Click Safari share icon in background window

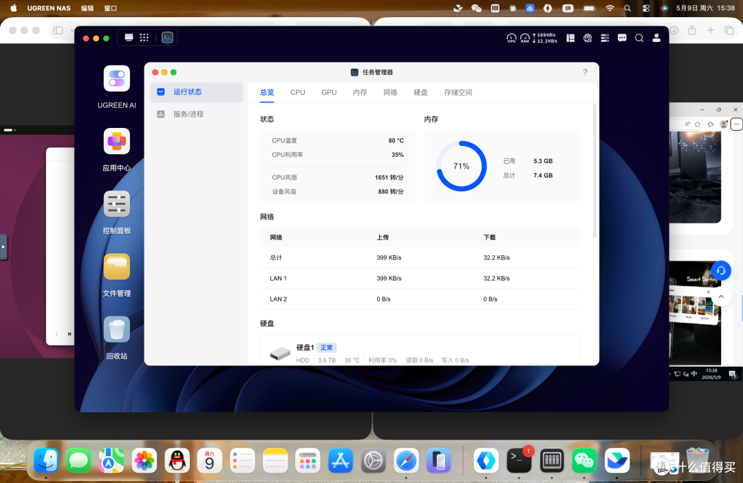coord(692,30)
